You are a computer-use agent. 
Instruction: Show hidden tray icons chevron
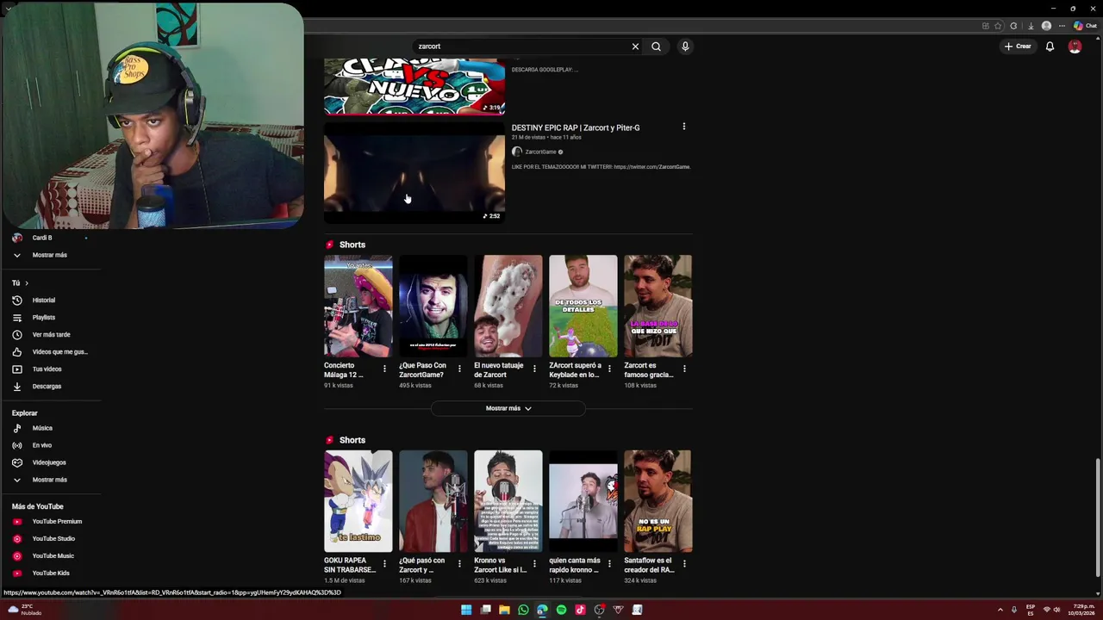[x=1000, y=610]
